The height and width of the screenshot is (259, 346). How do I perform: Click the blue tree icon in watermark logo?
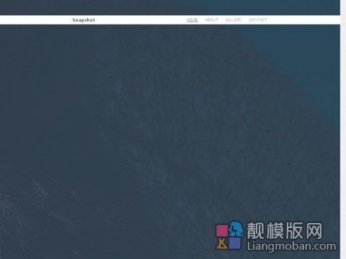coord(236,229)
